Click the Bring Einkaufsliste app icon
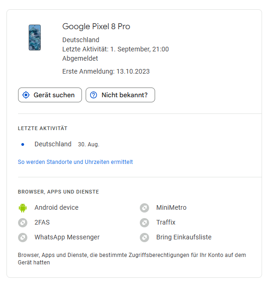Screen dimensions: 269x288 click(144, 238)
